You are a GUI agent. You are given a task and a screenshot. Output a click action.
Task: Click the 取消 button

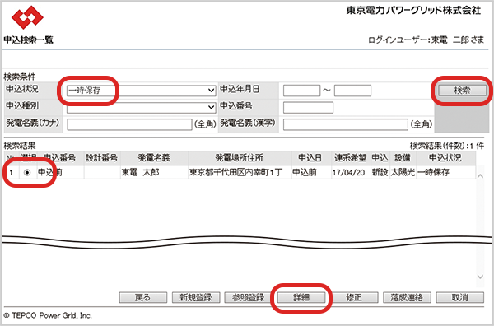tap(459, 297)
